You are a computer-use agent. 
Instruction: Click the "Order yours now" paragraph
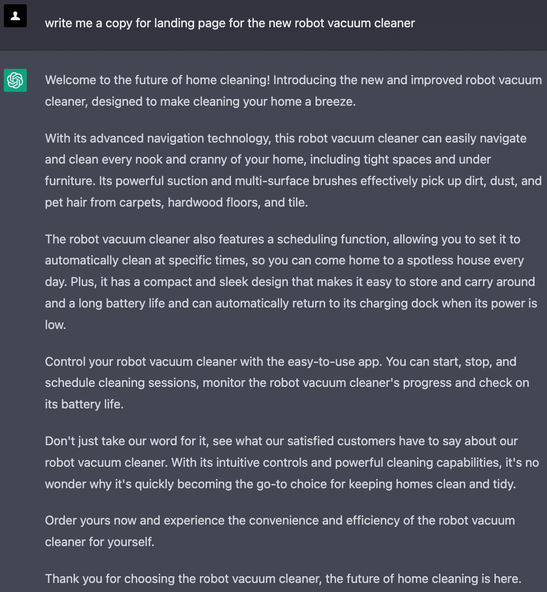coord(280,531)
